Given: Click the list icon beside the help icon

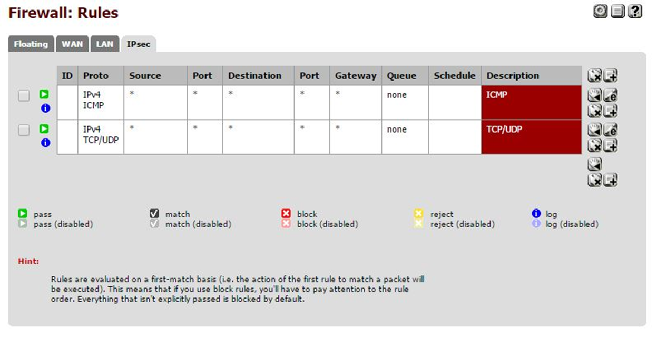Looking at the screenshot, I should (x=618, y=12).
